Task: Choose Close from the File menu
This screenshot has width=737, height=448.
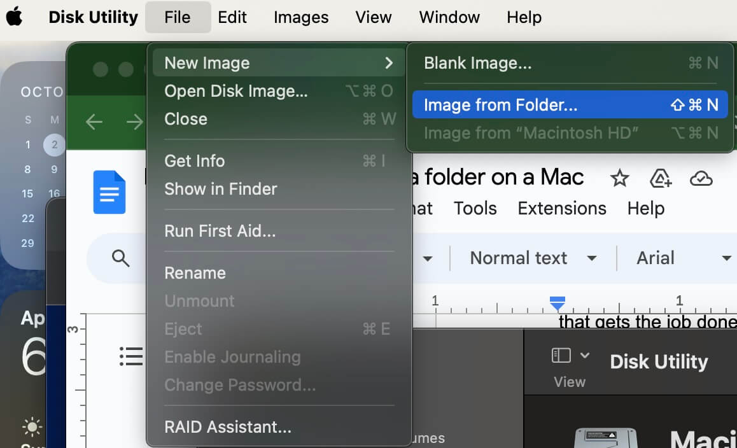Action: [279, 119]
